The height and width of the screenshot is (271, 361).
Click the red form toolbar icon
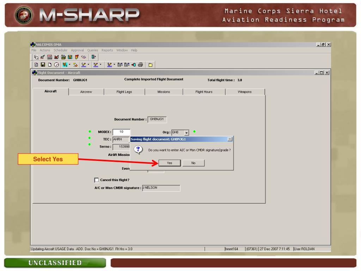coord(49,57)
